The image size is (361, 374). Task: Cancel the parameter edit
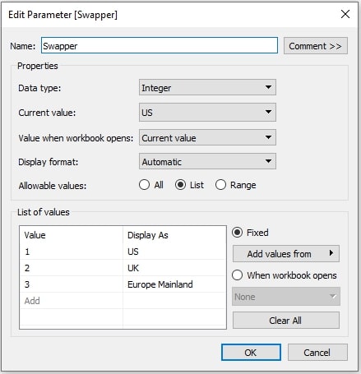[x=317, y=353]
